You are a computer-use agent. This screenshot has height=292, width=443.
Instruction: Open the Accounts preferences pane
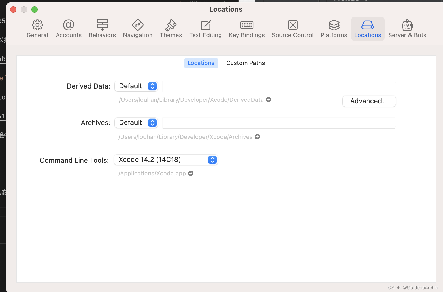pos(69,29)
